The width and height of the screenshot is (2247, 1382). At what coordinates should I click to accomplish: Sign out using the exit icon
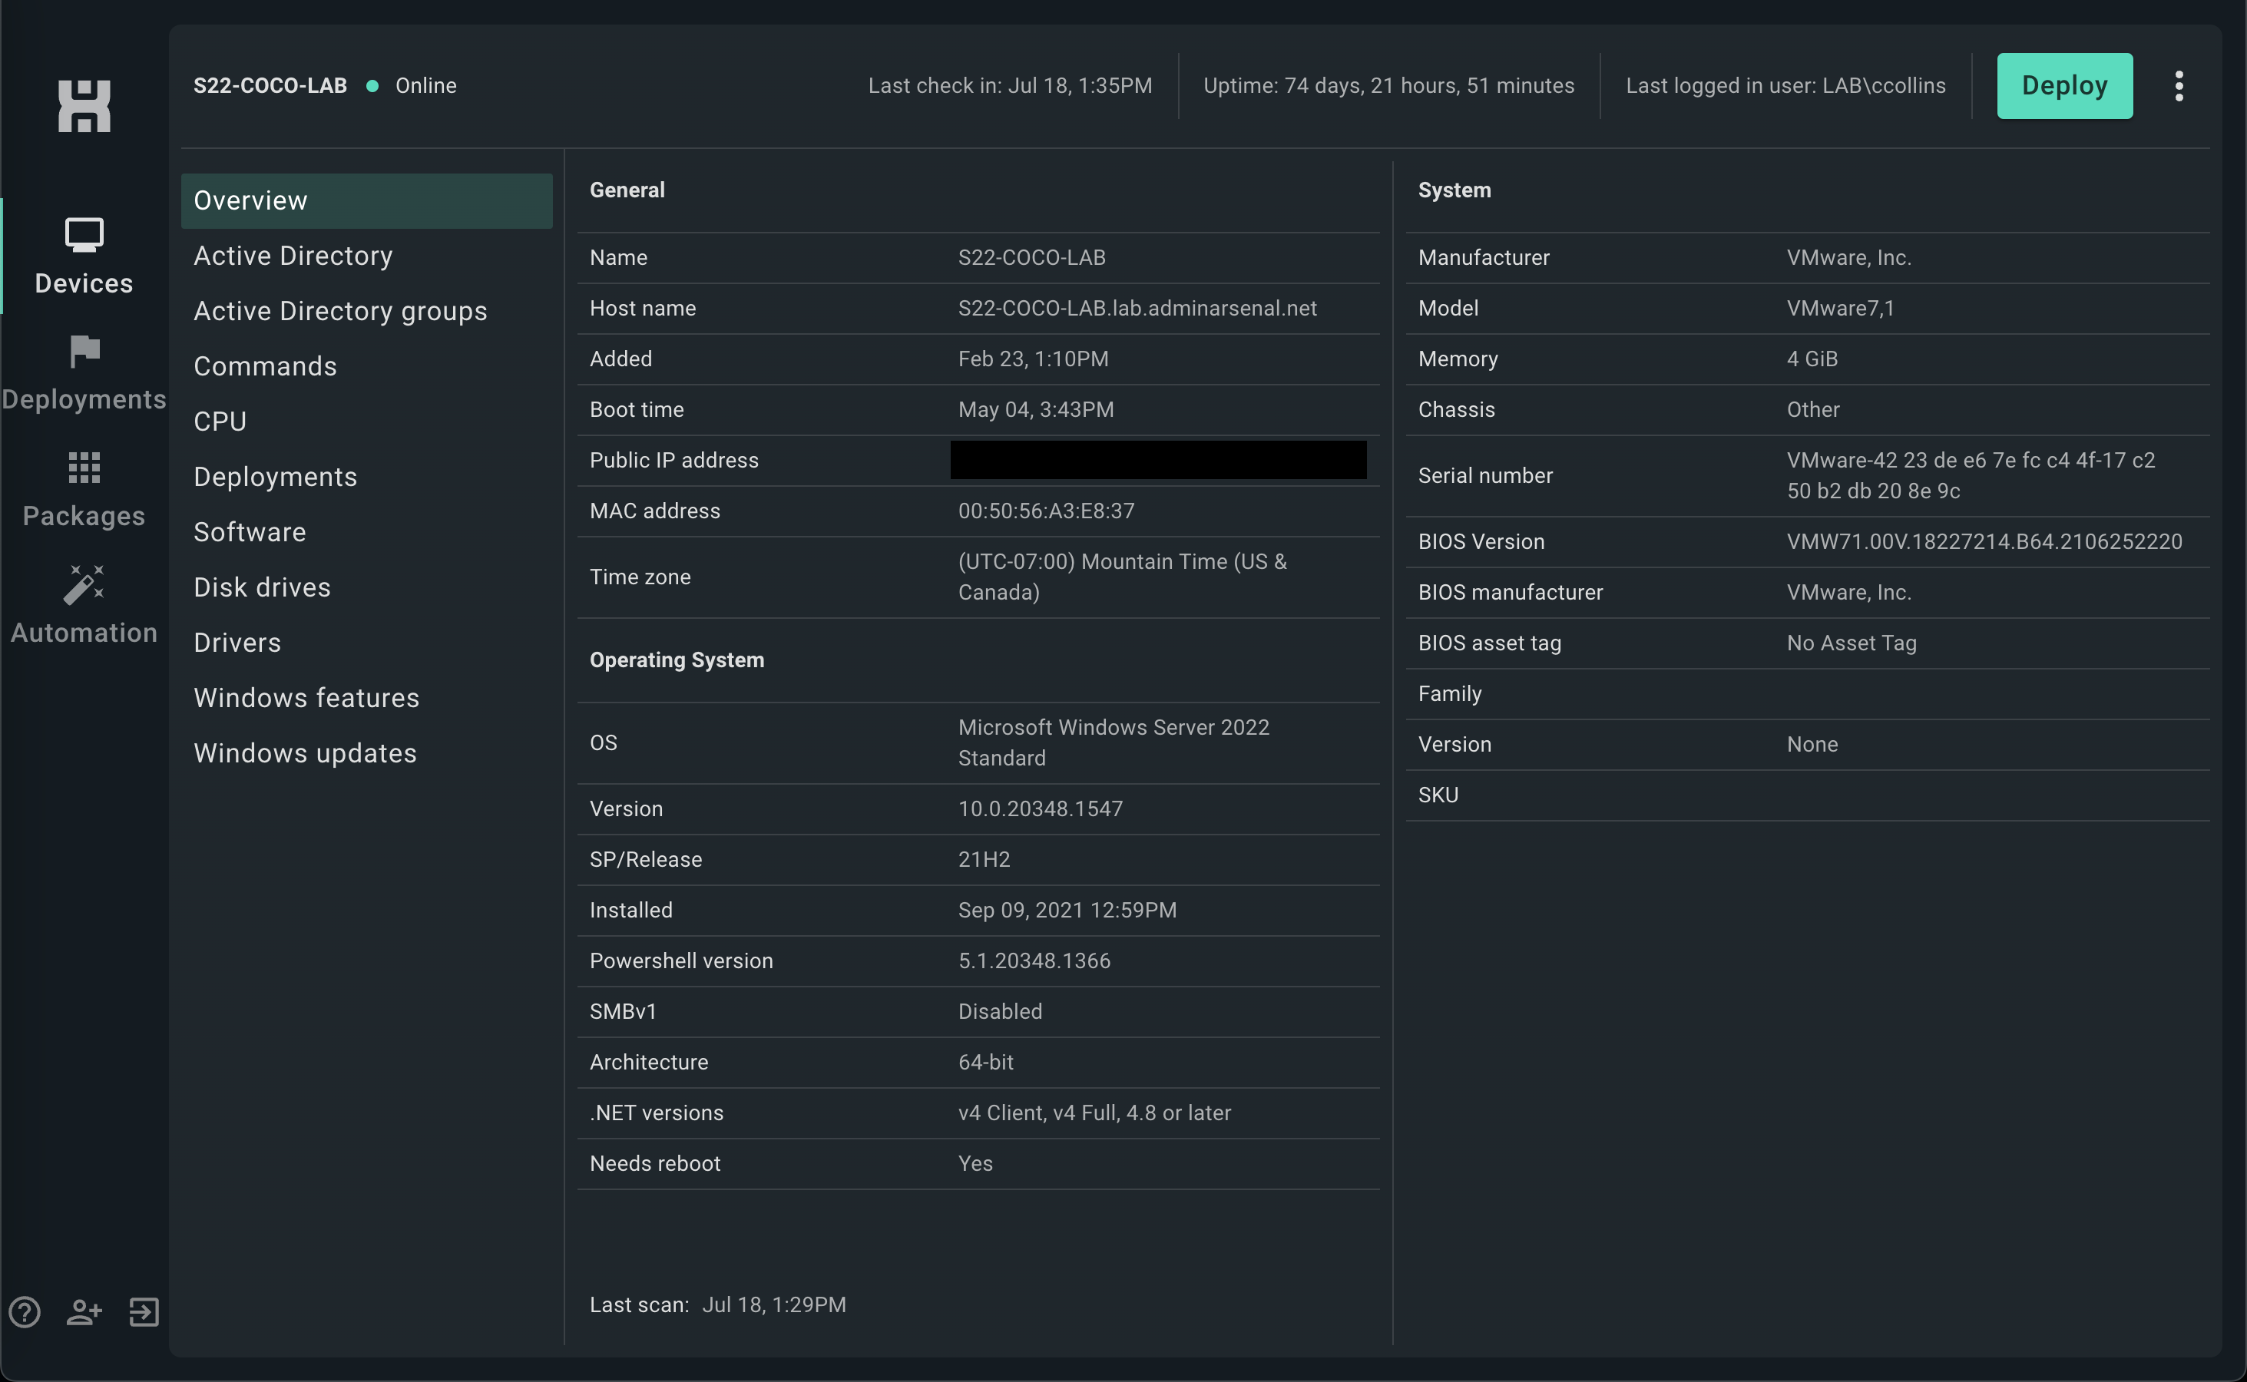(144, 1311)
